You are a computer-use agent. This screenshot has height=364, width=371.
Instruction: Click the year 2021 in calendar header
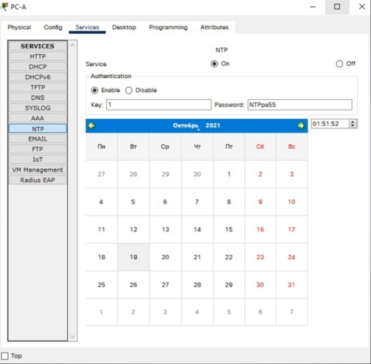tap(213, 125)
